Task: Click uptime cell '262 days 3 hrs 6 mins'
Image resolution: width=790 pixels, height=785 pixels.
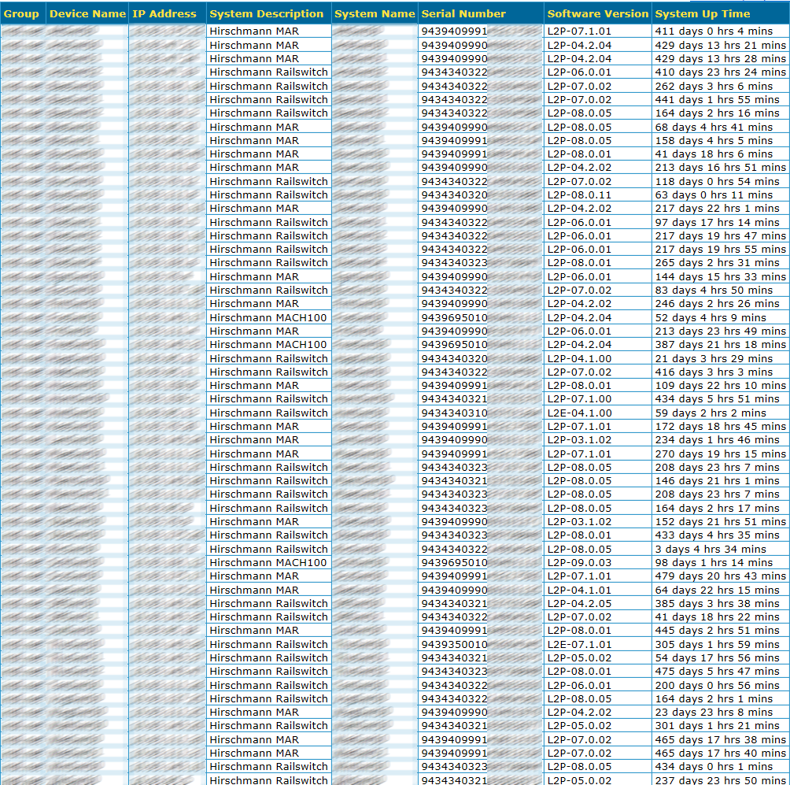Action: 714,86
